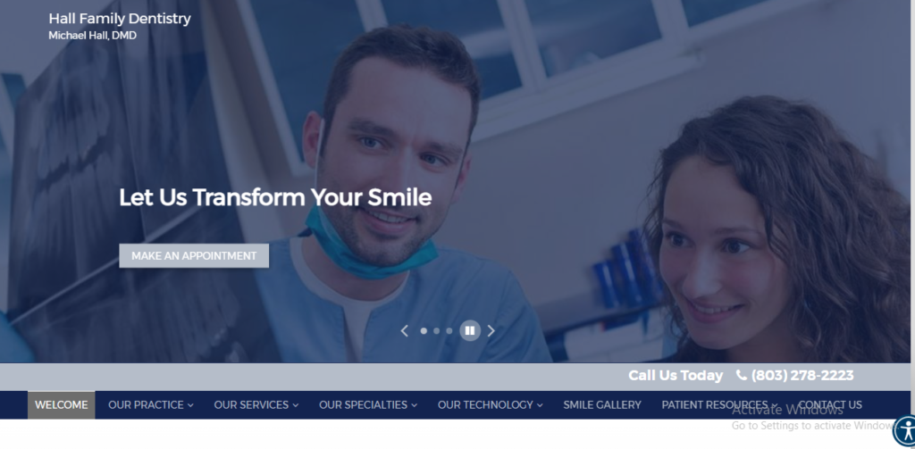Open the Contact Us page
Image resolution: width=915 pixels, height=449 pixels.
[830, 404]
